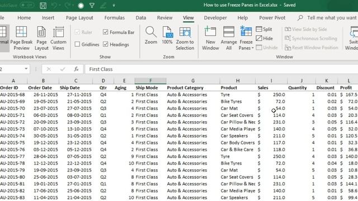Click the Quantity header cell
Screen dimensions: 358x201
(302, 88)
